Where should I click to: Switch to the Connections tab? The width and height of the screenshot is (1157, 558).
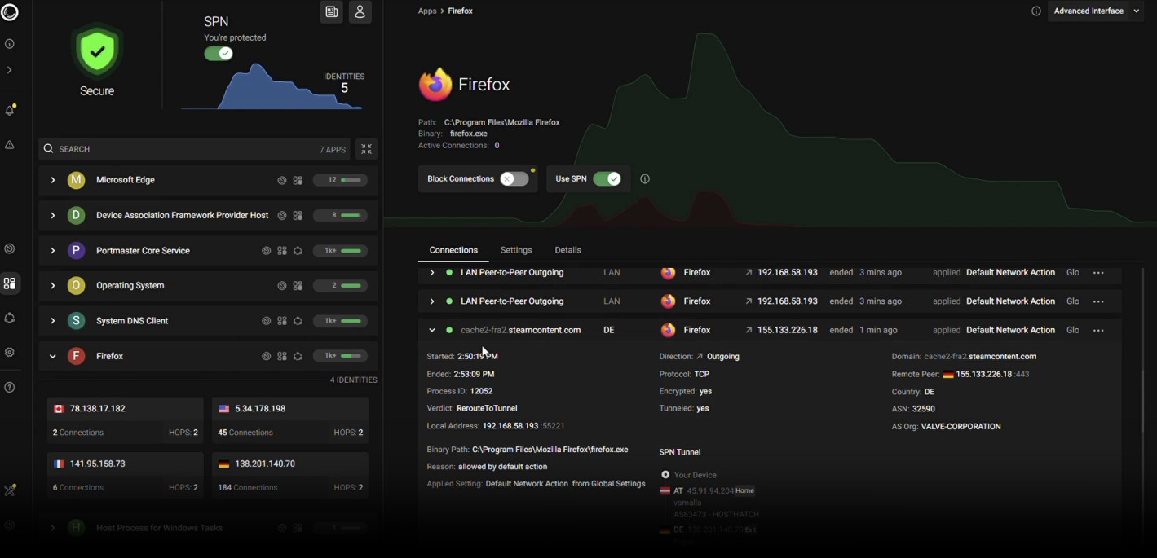pos(453,250)
